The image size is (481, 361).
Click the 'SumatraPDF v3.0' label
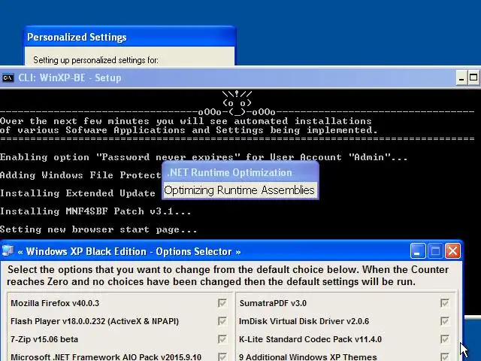(273, 303)
